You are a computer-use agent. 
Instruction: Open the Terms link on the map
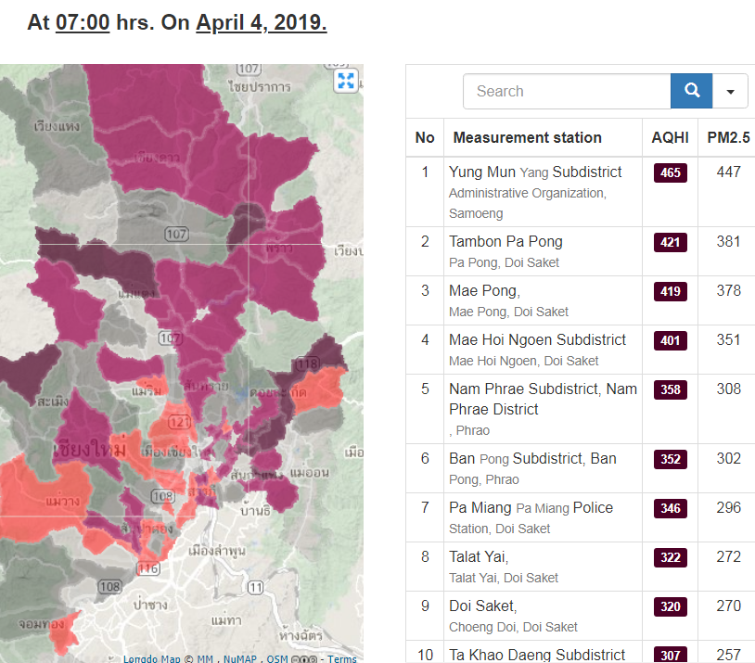[x=341, y=659]
